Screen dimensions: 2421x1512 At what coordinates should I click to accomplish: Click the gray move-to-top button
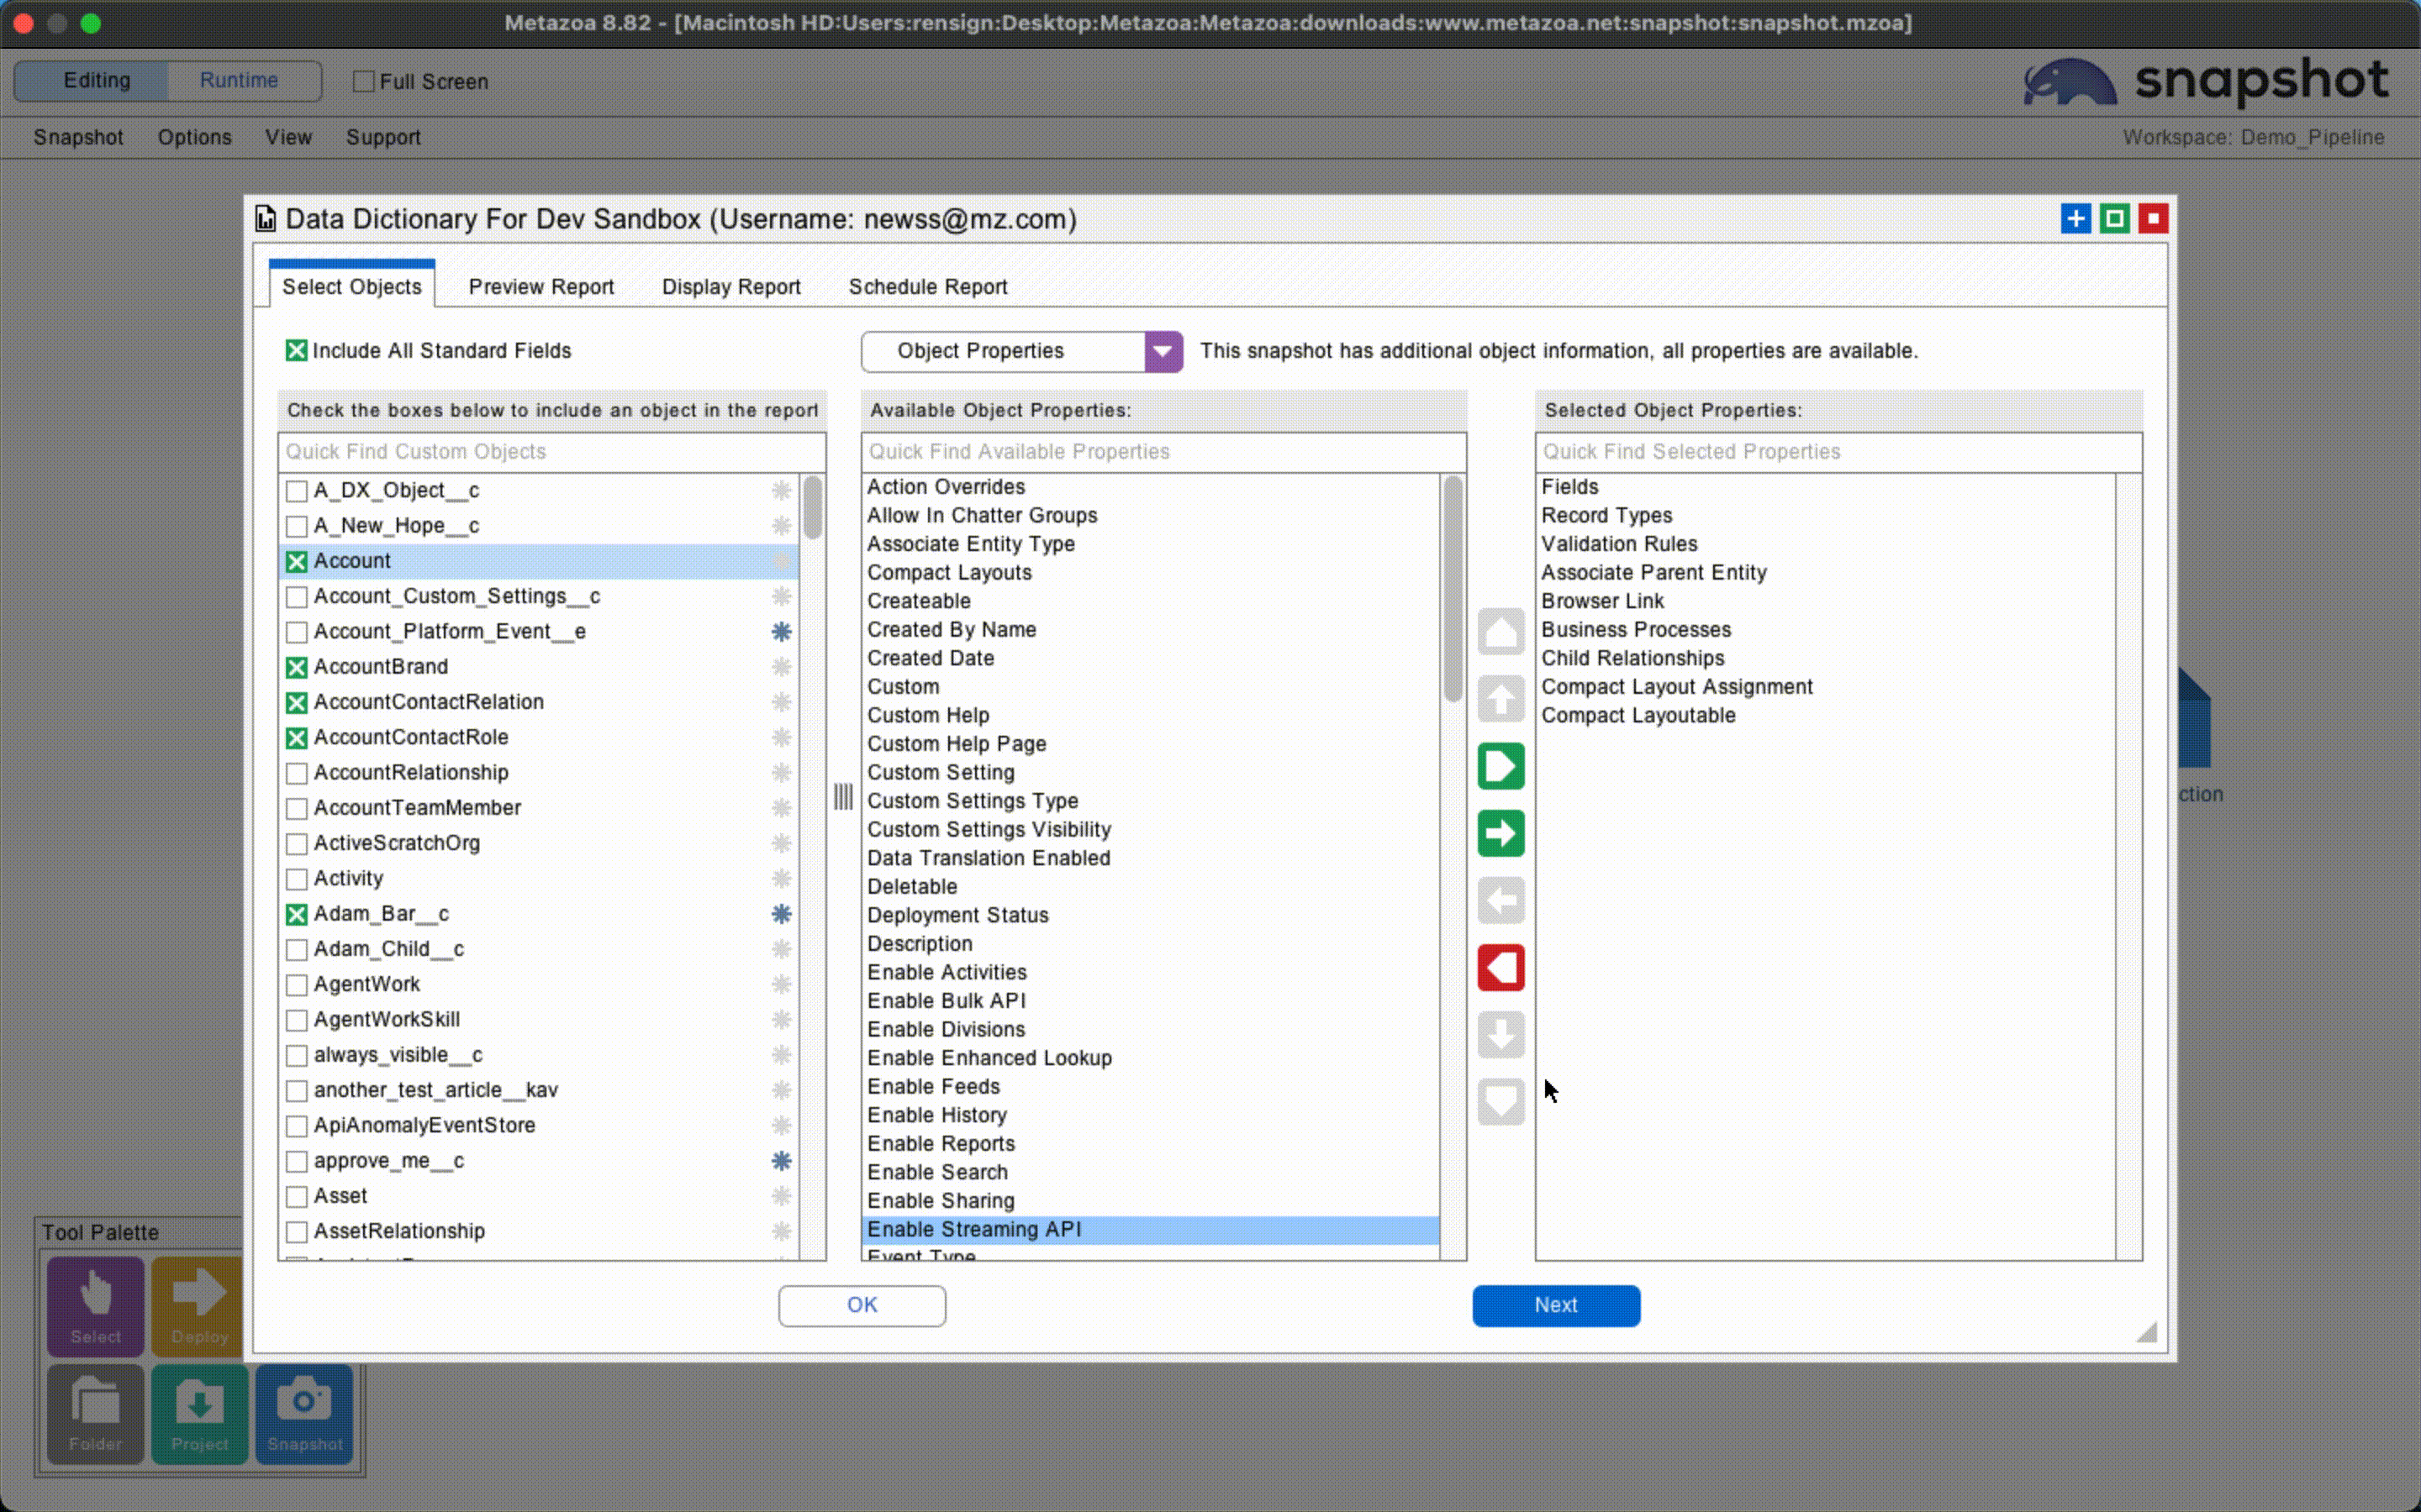click(x=1501, y=632)
